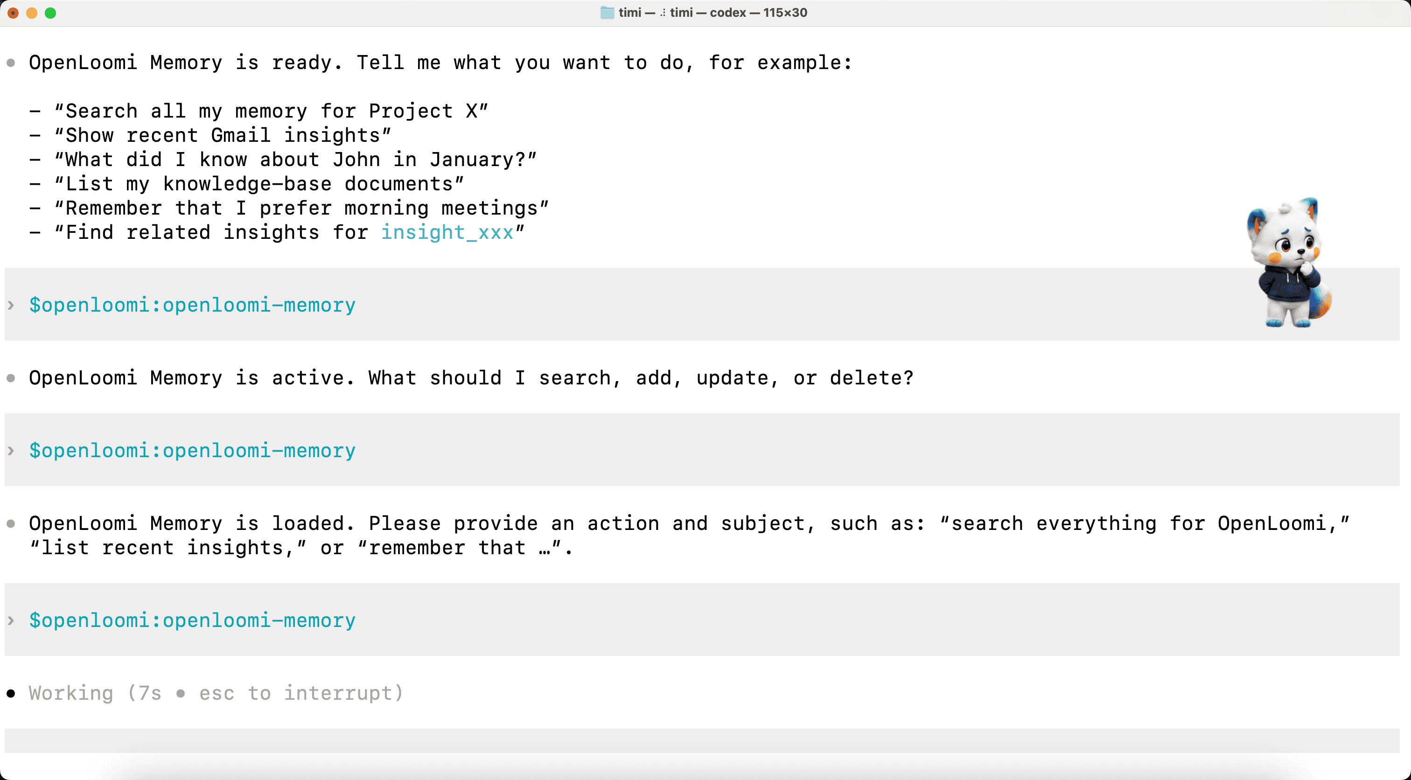
Task: Click the line "Search all my memory for Project X"
Action: coord(271,111)
